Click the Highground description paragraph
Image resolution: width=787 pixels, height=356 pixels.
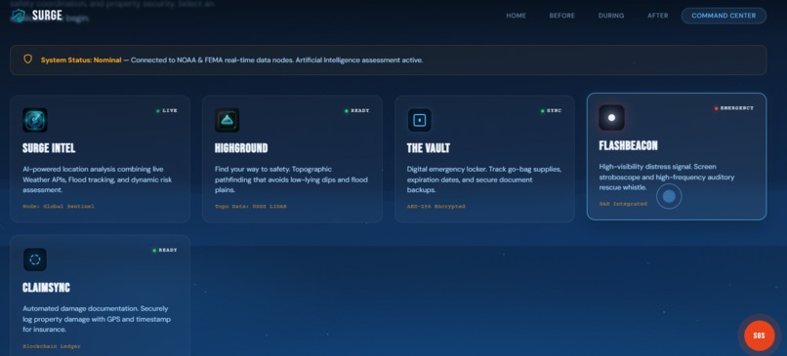(291, 179)
